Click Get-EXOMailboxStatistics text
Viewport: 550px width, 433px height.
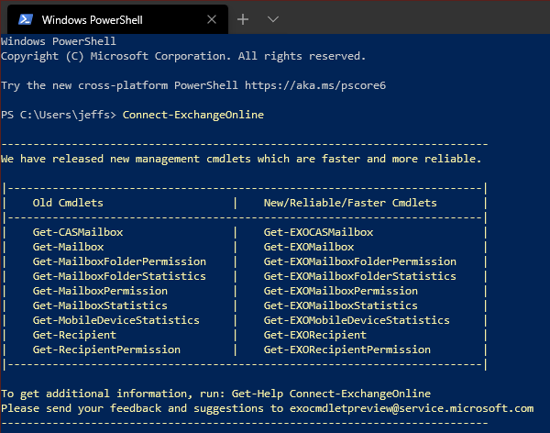click(x=341, y=305)
